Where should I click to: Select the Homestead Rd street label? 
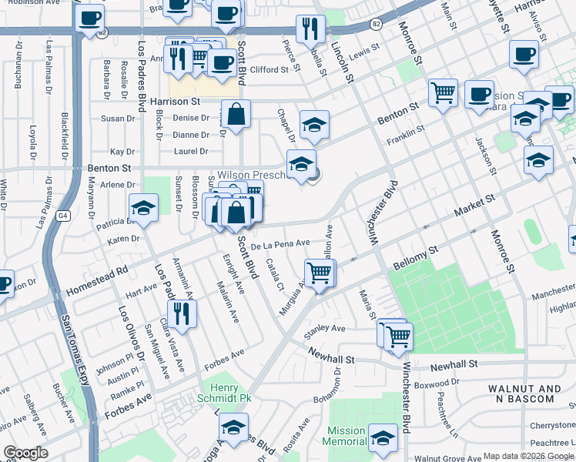pyautogui.click(x=97, y=280)
